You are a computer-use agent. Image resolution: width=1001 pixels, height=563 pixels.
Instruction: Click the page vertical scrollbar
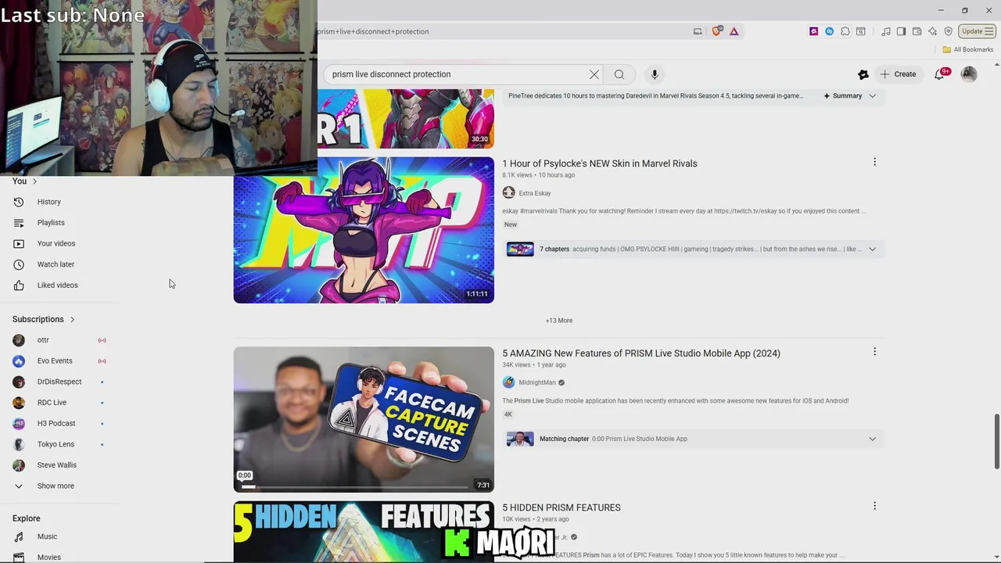coord(996,442)
